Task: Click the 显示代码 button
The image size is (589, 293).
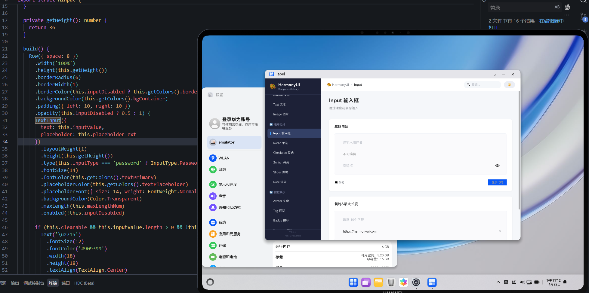Action: click(497, 182)
